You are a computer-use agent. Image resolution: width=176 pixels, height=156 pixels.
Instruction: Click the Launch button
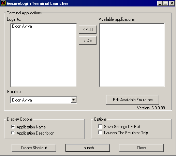pos(88,148)
